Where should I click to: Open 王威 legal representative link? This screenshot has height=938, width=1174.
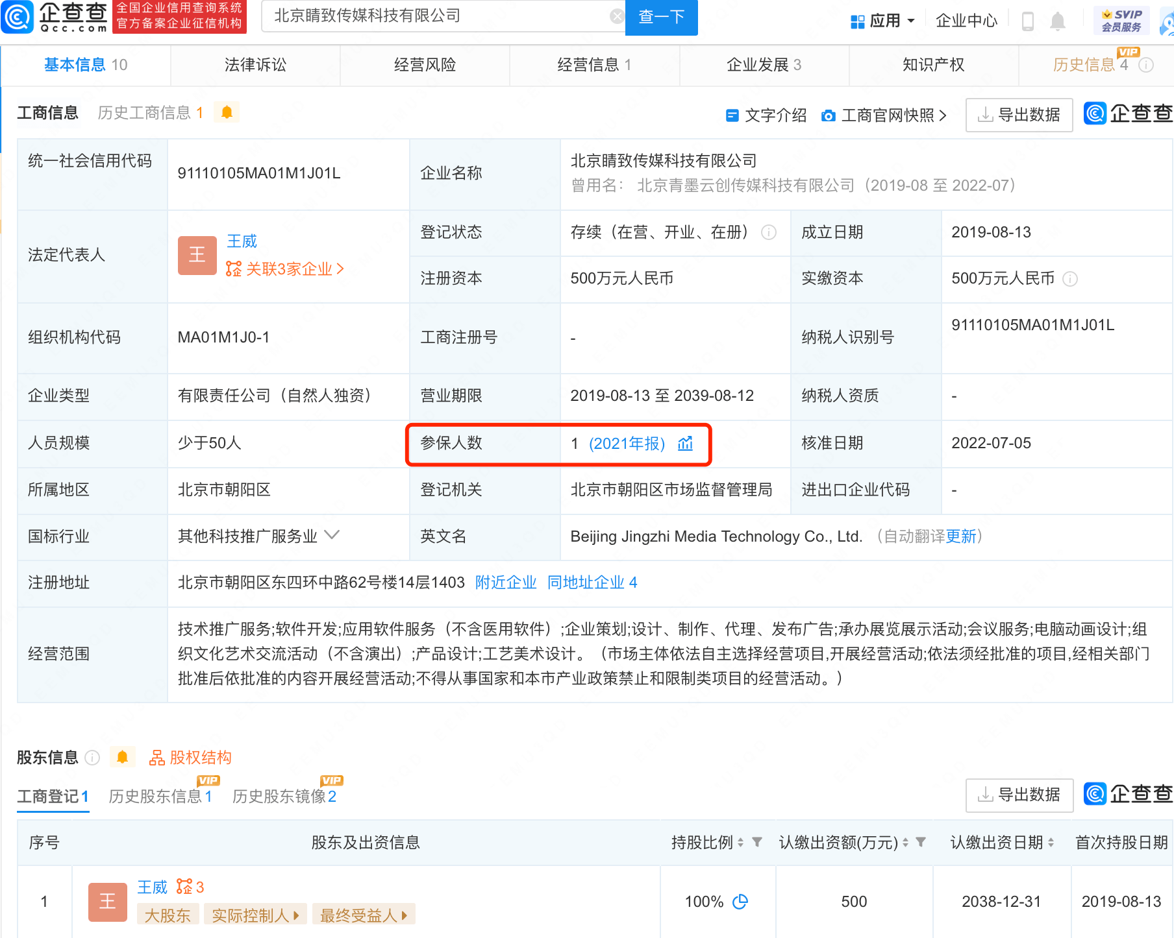coord(242,241)
